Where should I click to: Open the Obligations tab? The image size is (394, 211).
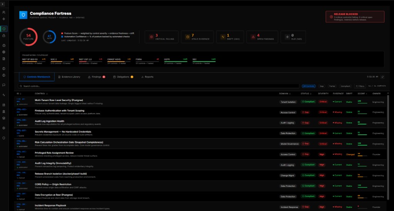tap(123, 77)
